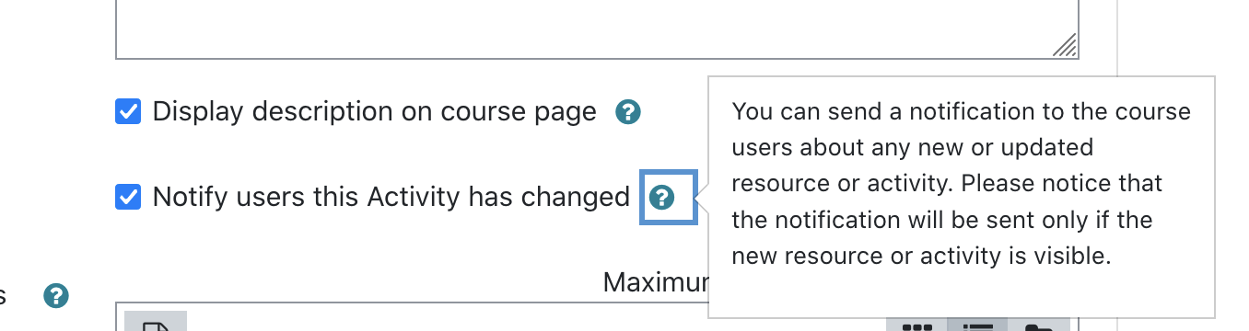This screenshot has height=331, width=1249.
Task: Click the description box resize handle
Action: tap(1064, 45)
